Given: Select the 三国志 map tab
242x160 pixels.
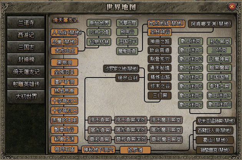Looking at the screenshot, I should point(26,47).
